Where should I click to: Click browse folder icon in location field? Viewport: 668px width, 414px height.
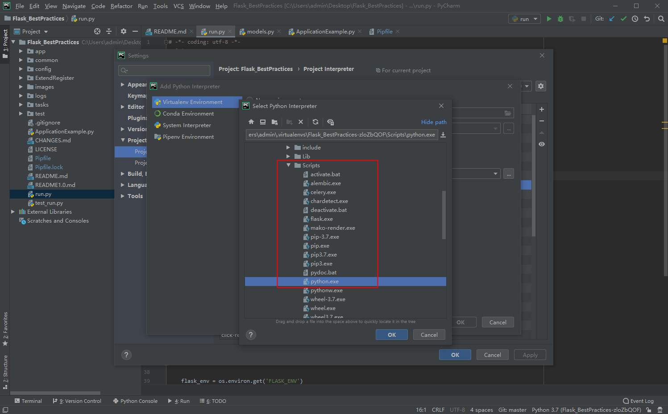coord(508,113)
